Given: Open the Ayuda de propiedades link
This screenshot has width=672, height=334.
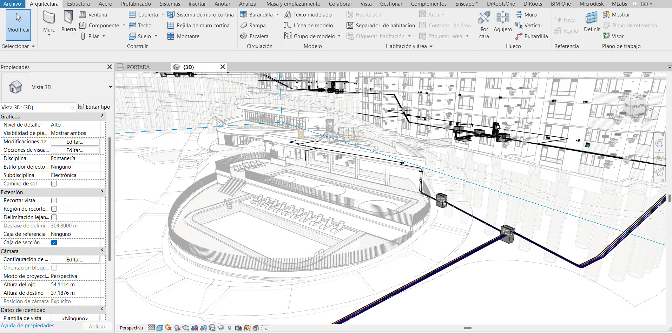Looking at the screenshot, I should 27,326.
